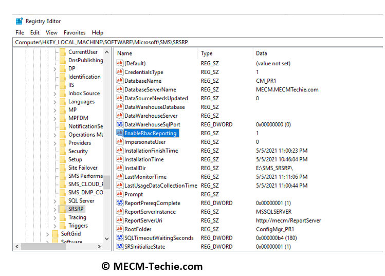Select the EnableRbacReporting value icon
Screen dimensions: 385x276
[120, 133]
